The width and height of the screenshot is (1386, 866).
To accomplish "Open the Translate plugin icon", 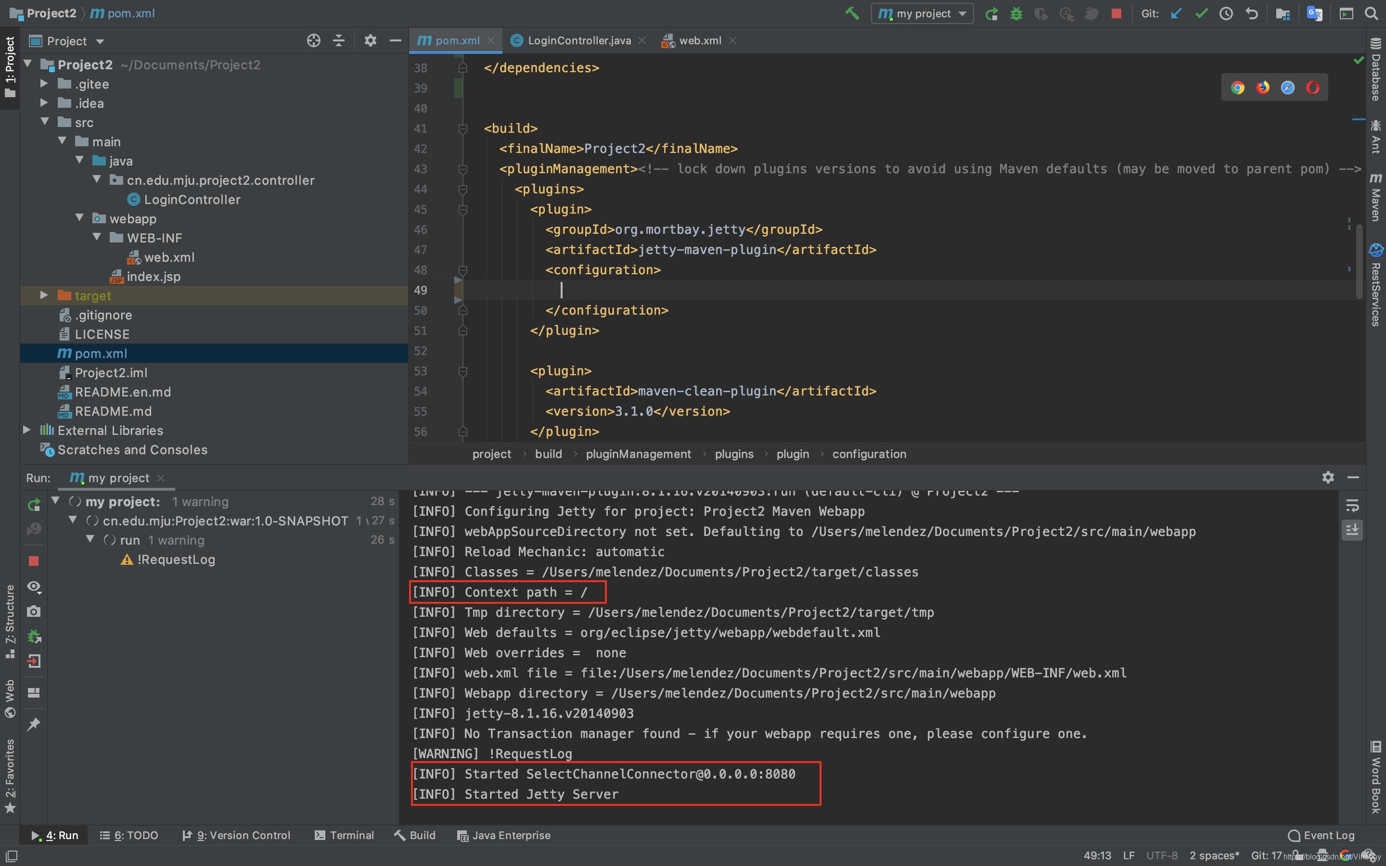I will tap(1314, 13).
